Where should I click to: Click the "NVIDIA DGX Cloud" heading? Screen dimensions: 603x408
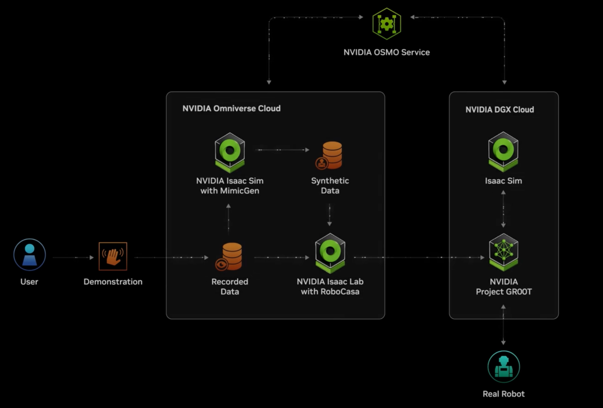tap(500, 110)
